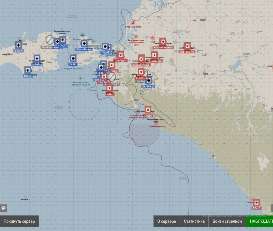Click the Направление удара синих label
Screen dimensions: 273x231
(155, 120)
